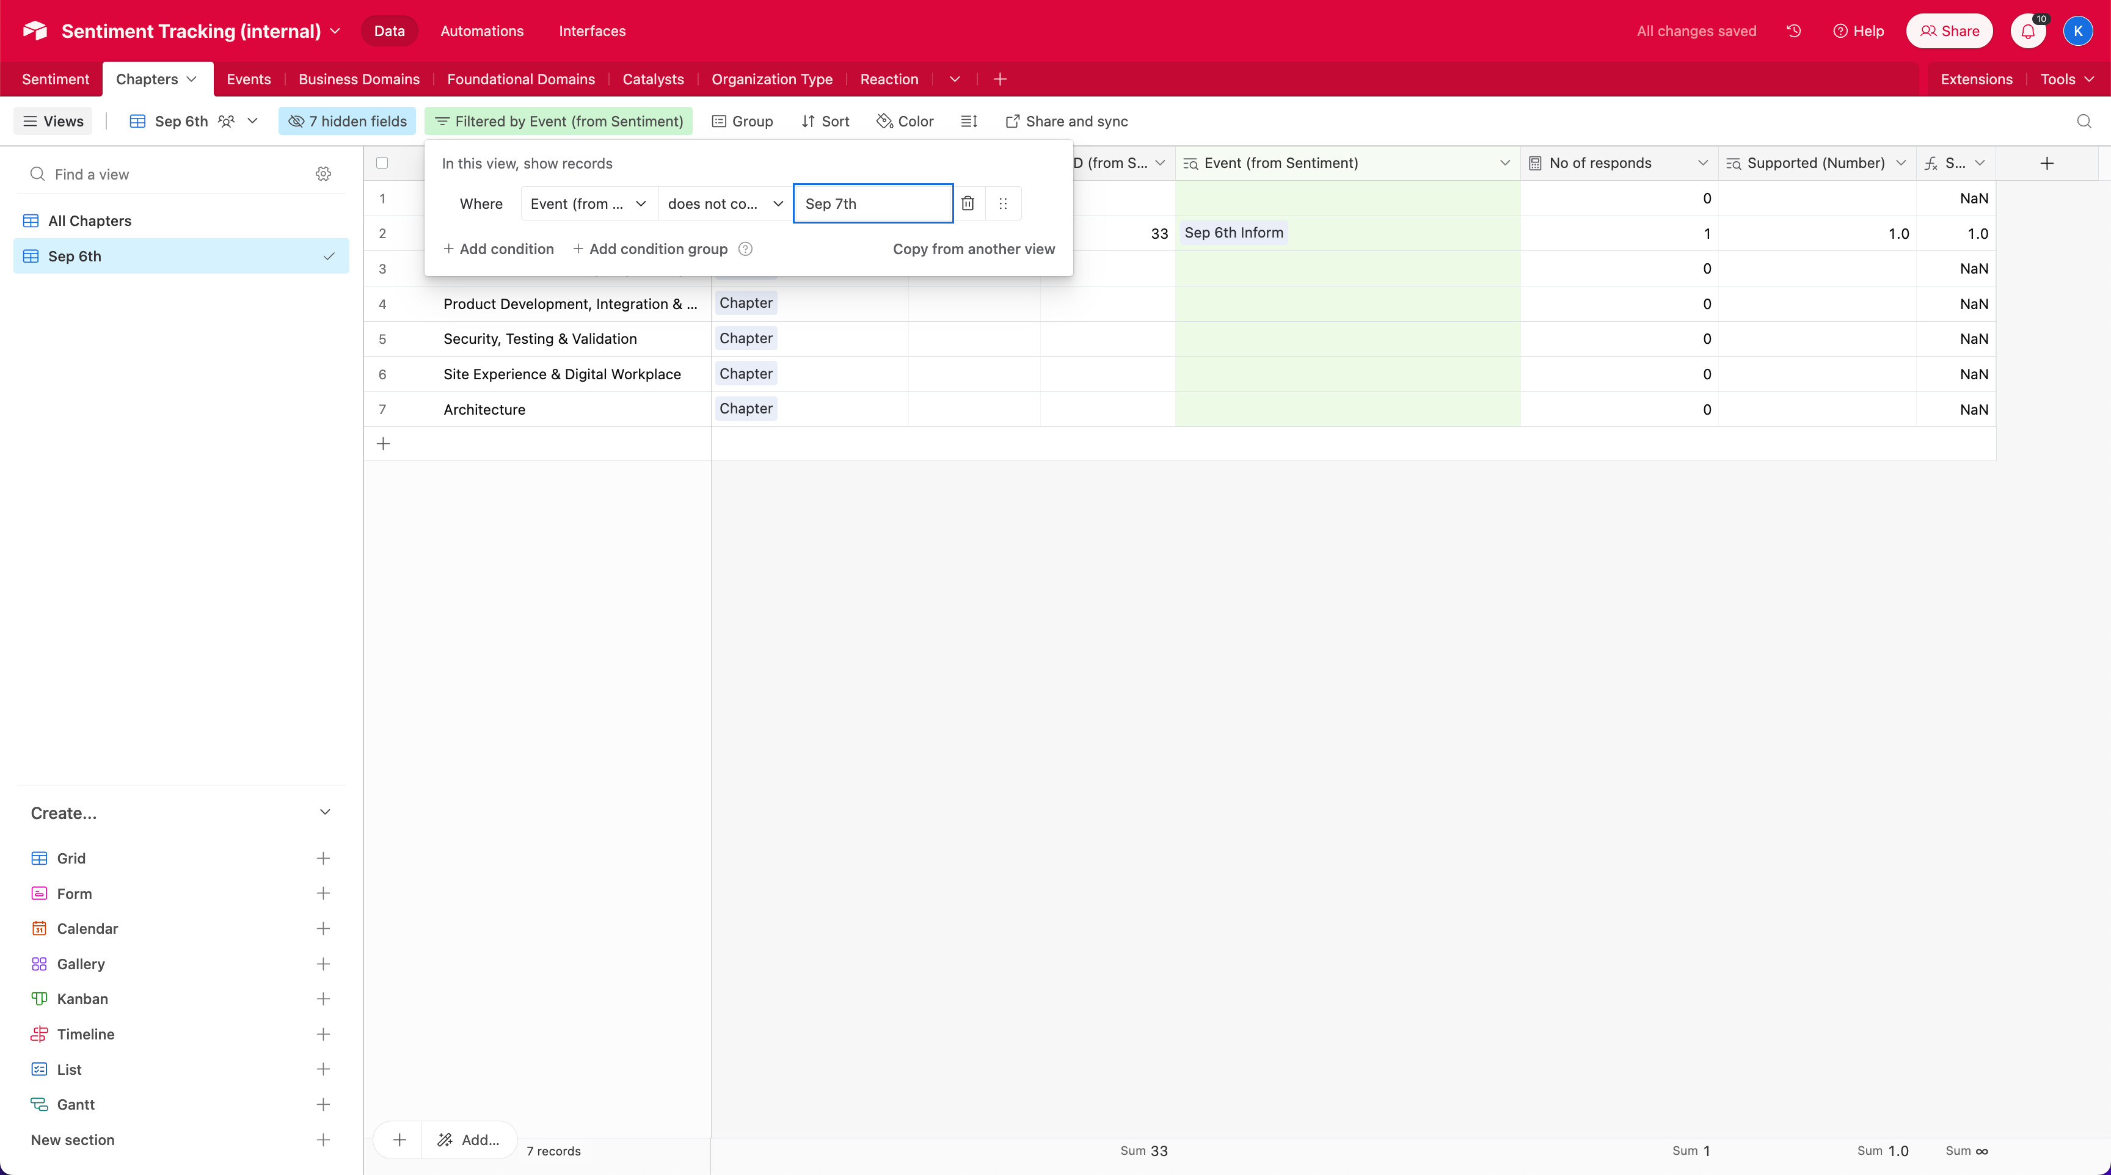Click the Share button

(1950, 31)
